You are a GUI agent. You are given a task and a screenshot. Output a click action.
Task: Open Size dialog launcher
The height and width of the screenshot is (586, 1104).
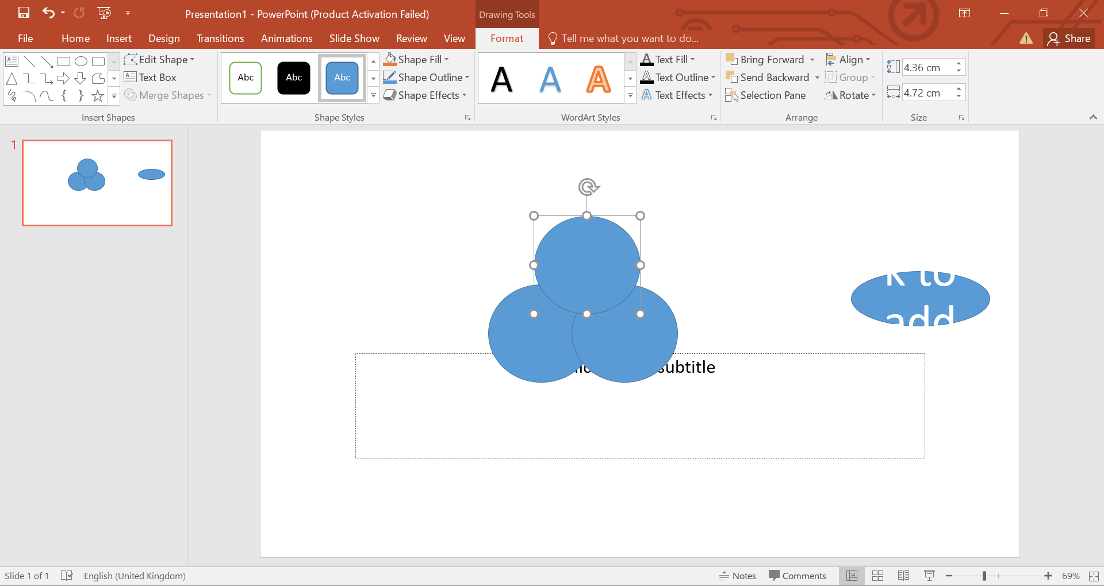point(961,118)
